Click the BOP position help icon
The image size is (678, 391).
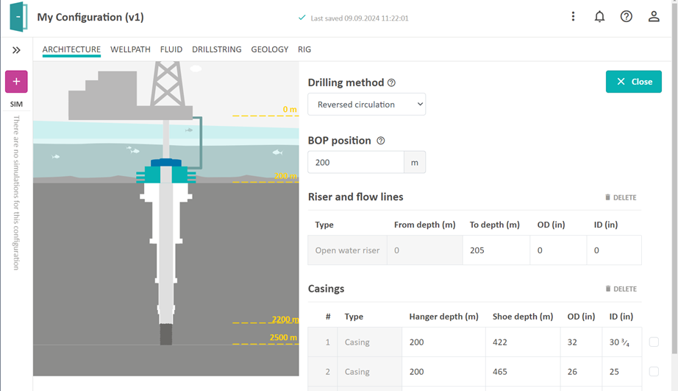tap(380, 141)
